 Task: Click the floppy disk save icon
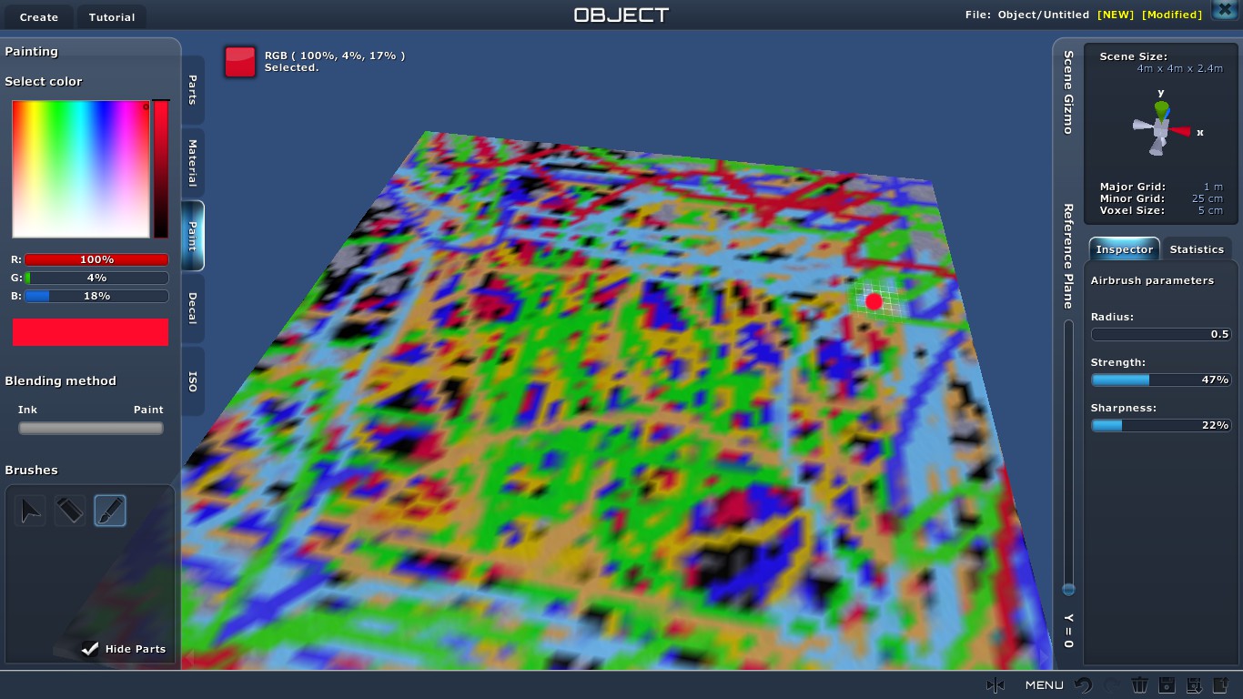coord(1167,685)
